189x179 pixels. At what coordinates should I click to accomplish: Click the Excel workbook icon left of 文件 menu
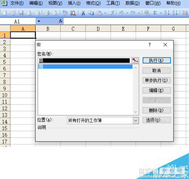point(4,3)
